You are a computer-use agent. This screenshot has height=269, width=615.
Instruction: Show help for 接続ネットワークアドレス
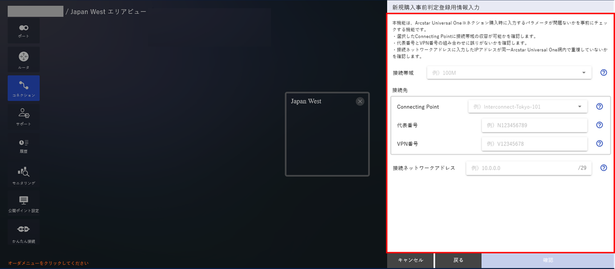pyautogui.click(x=603, y=168)
